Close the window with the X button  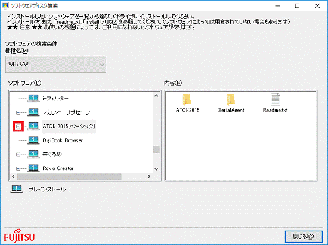[317, 5]
